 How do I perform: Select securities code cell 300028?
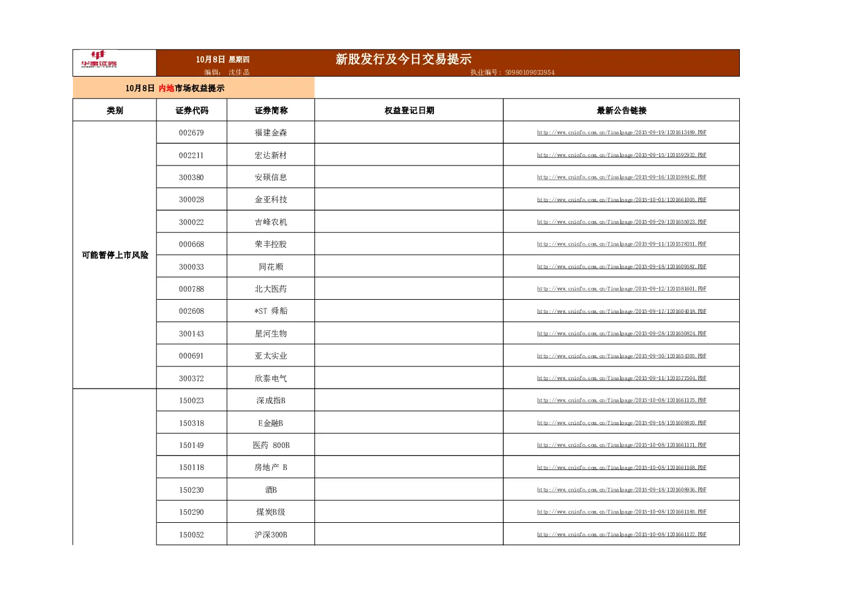coord(192,200)
